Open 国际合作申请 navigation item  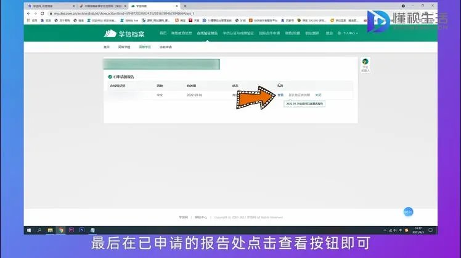click(269, 33)
